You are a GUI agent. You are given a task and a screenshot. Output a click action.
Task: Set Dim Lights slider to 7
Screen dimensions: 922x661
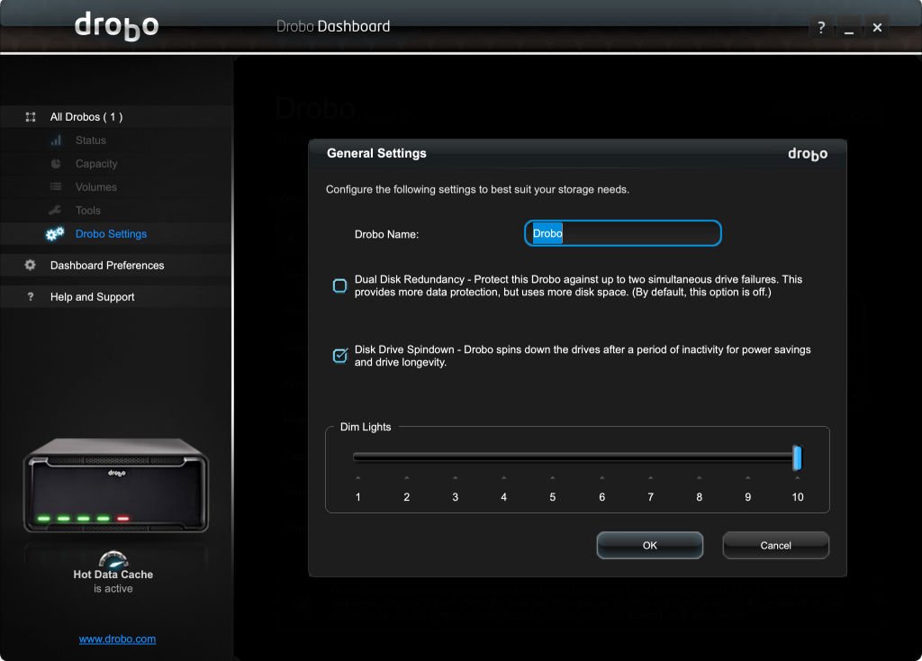[x=650, y=457]
